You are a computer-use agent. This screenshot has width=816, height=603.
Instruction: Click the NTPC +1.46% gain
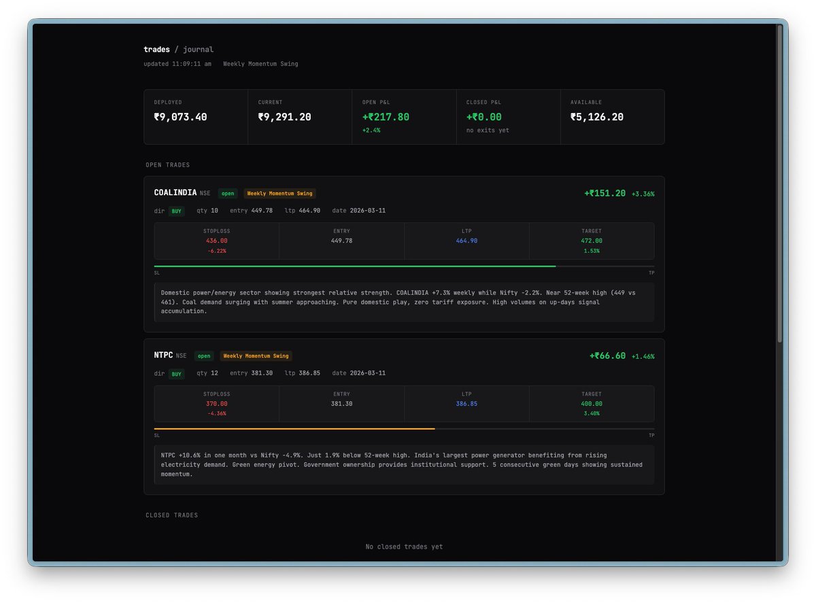point(643,356)
